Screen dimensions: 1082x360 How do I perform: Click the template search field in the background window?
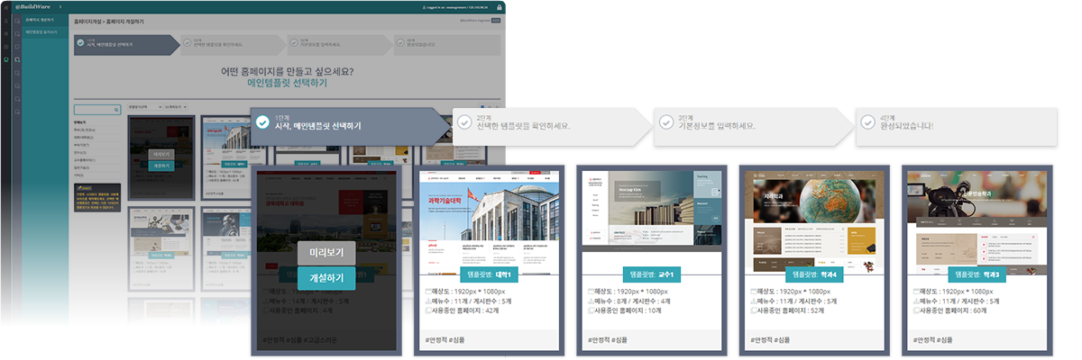(96, 109)
